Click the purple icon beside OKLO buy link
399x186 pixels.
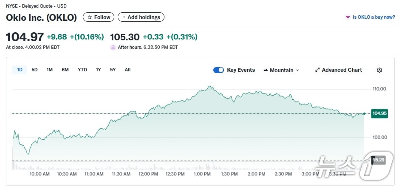(348, 17)
